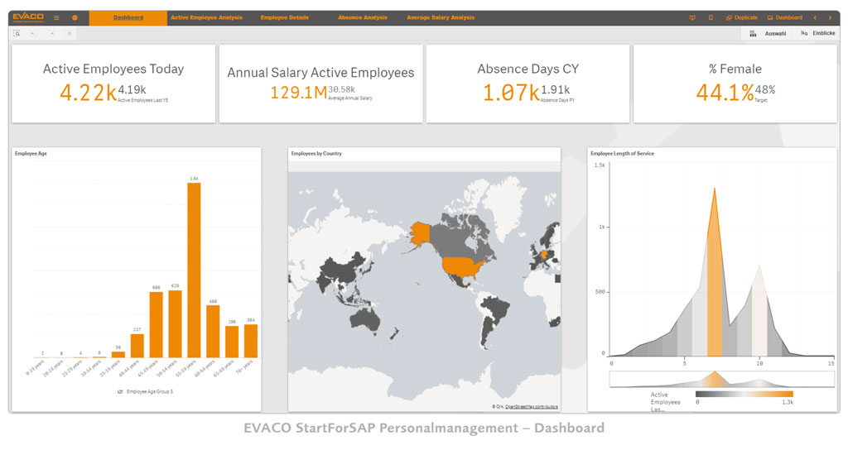
Task: Click the Active Employees color gradient legend
Action: (x=744, y=395)
